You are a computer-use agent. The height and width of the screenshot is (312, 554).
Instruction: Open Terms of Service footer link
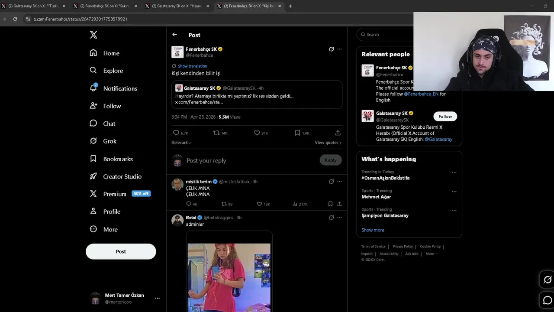click(373, 247)
